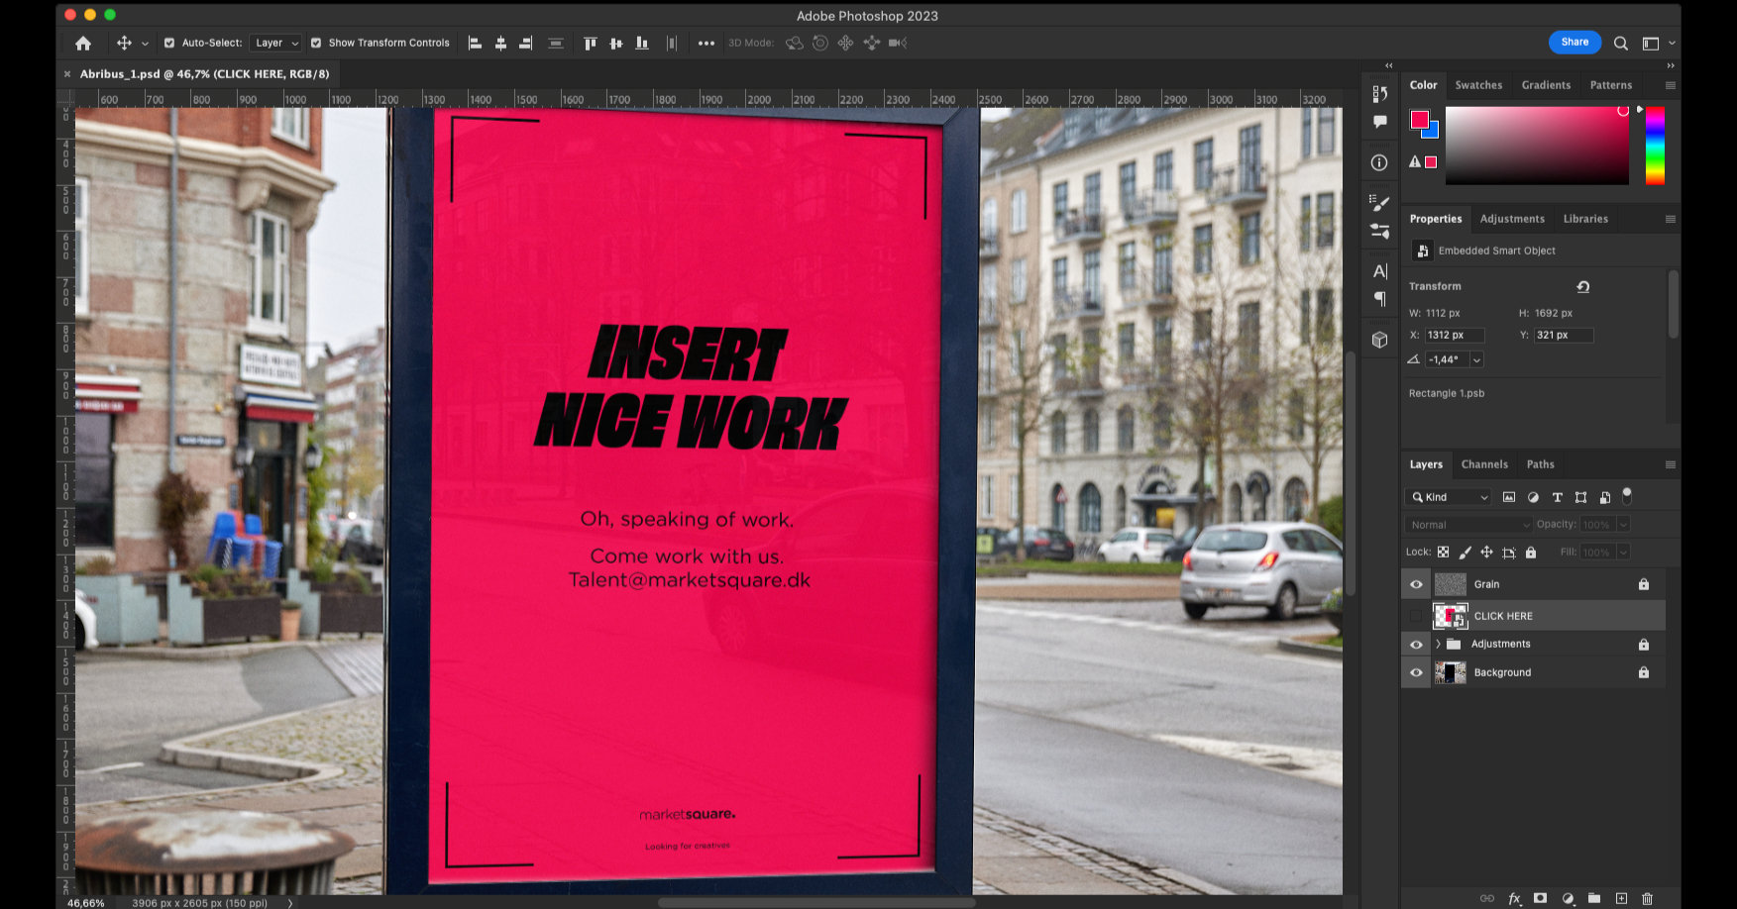
Task: Click the rainbow hue slider
Action: click(x=1655, y=146)
